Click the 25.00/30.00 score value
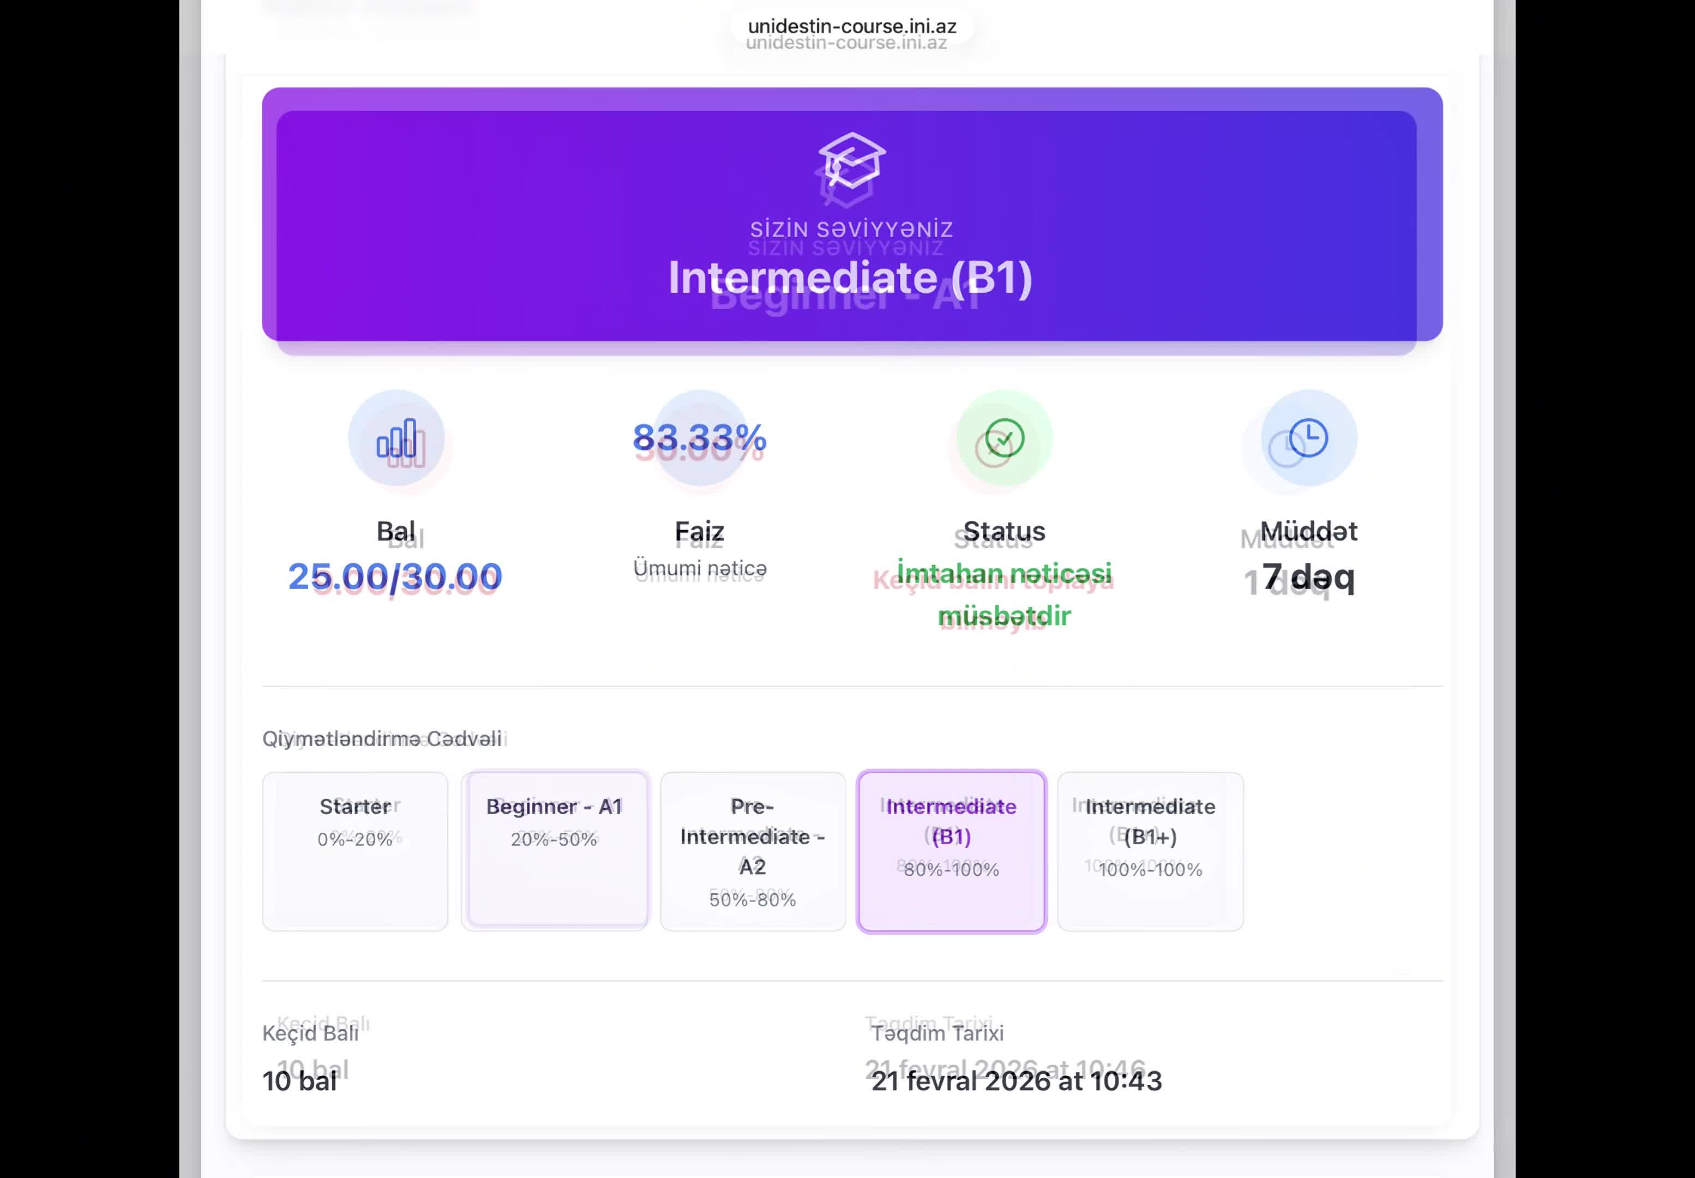The width and height of the screenshot is (1695, 1178). 395,576
